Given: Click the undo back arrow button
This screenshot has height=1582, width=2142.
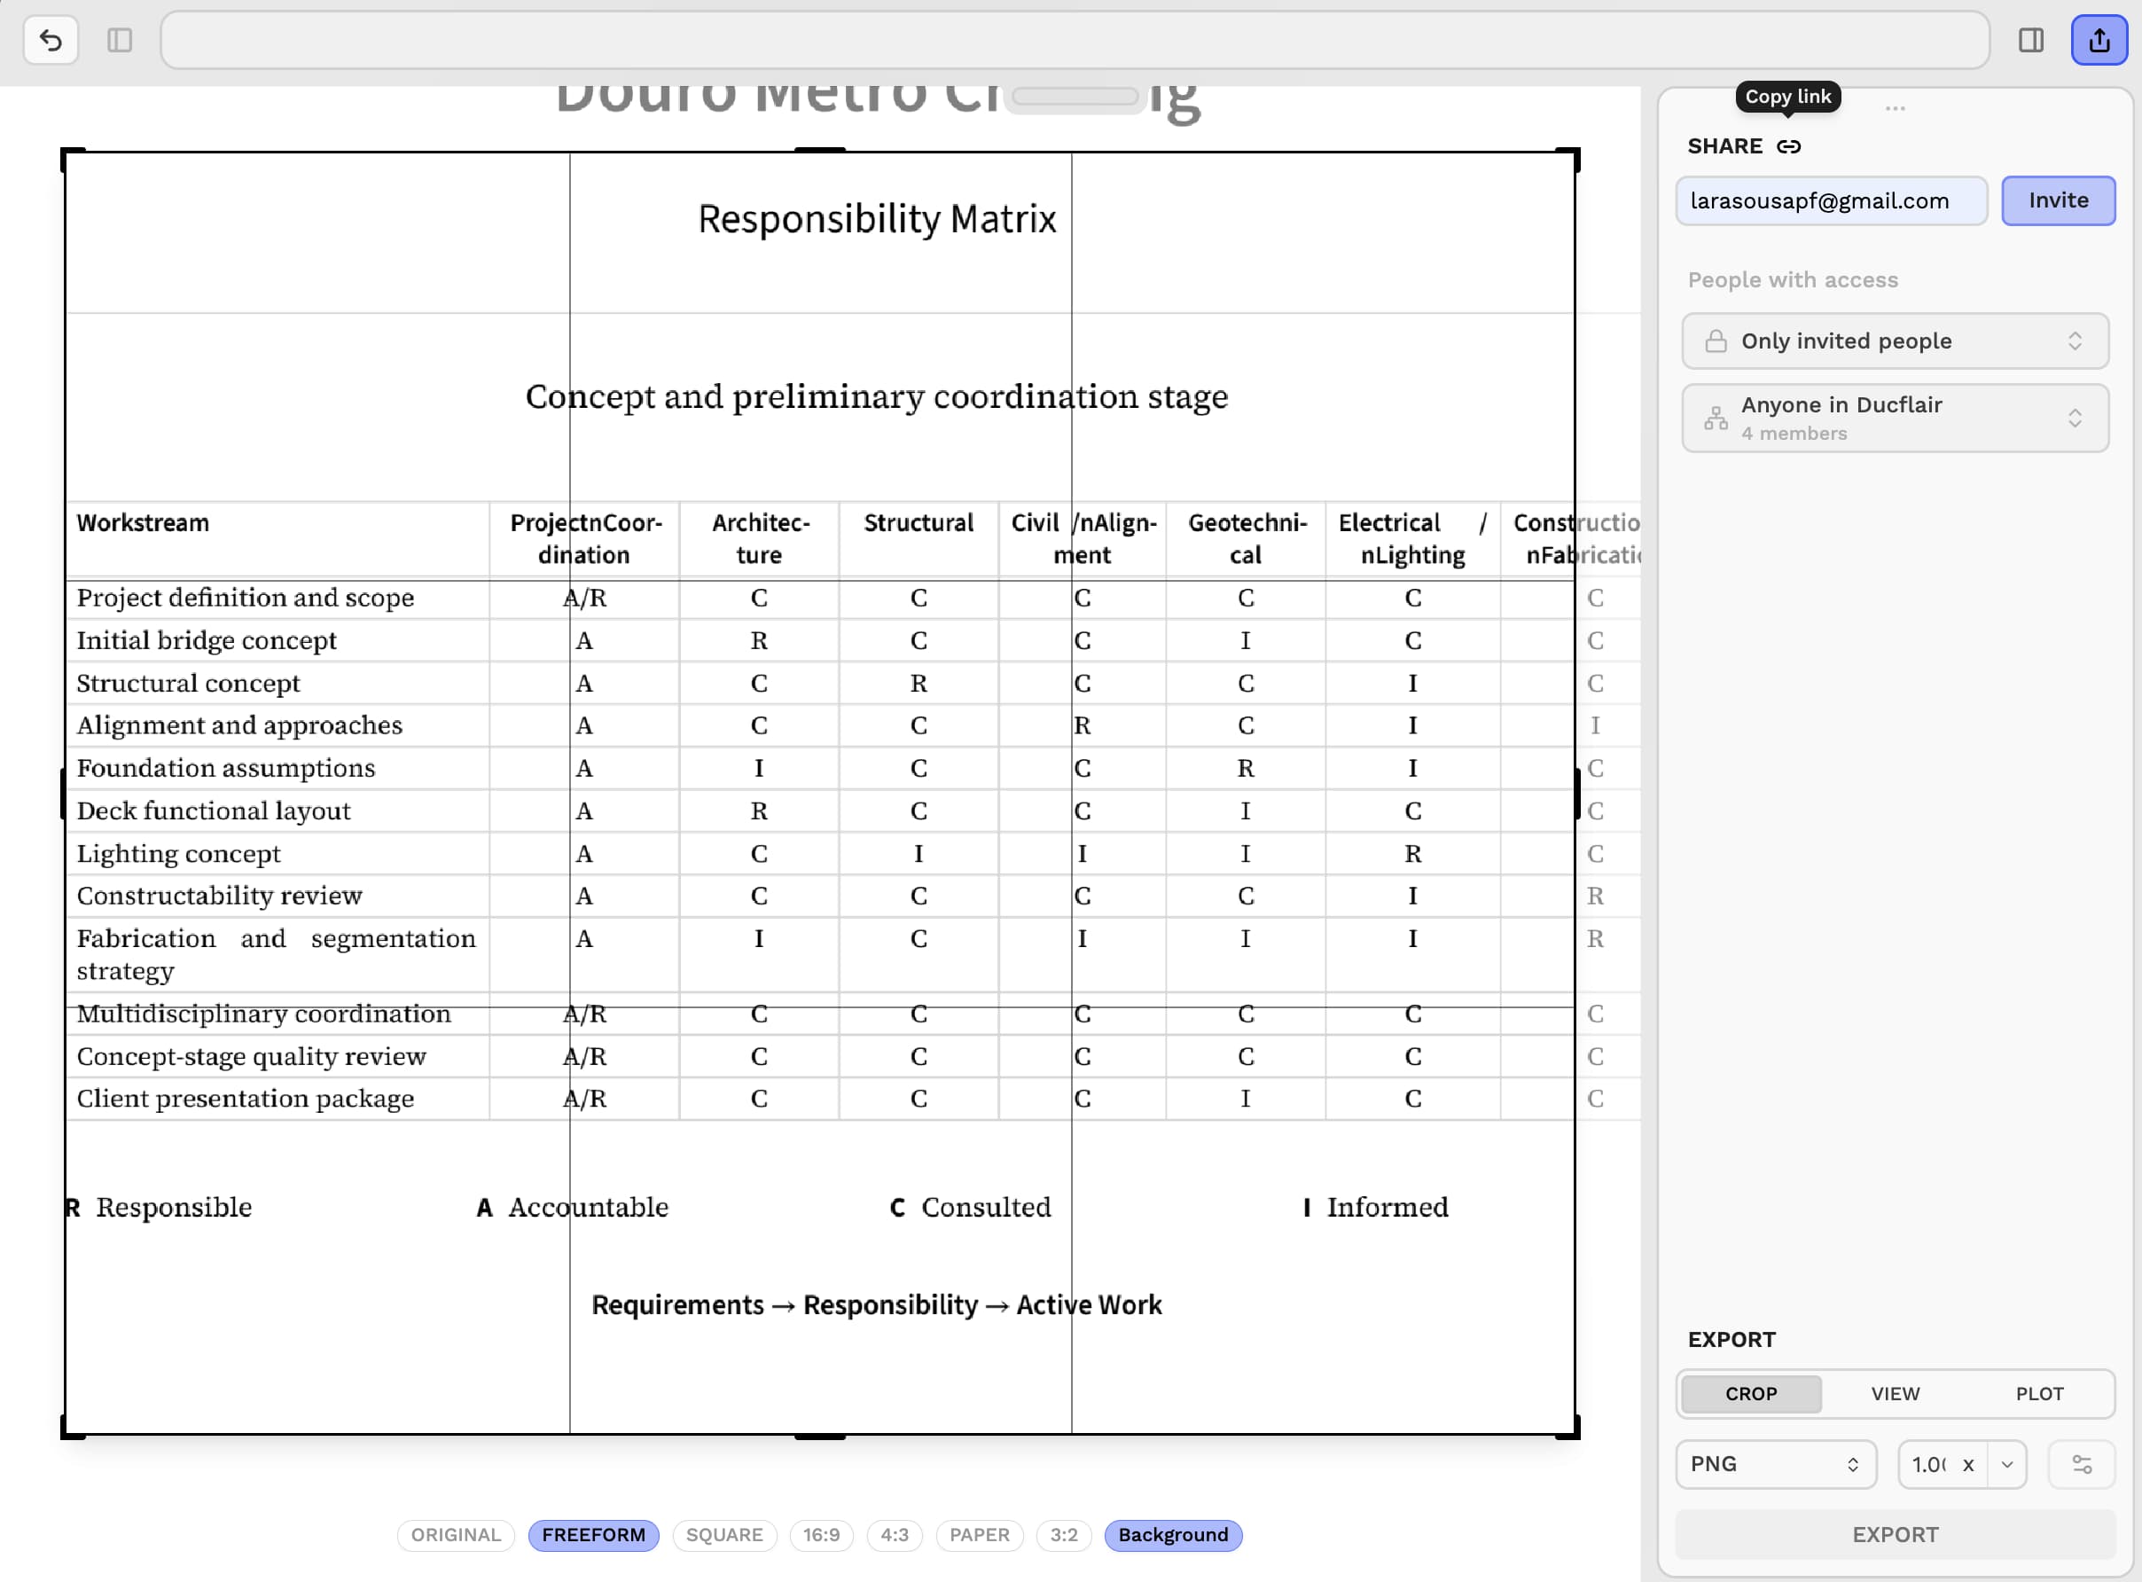Looking at the screenshot, I should (x=51, y=40).
